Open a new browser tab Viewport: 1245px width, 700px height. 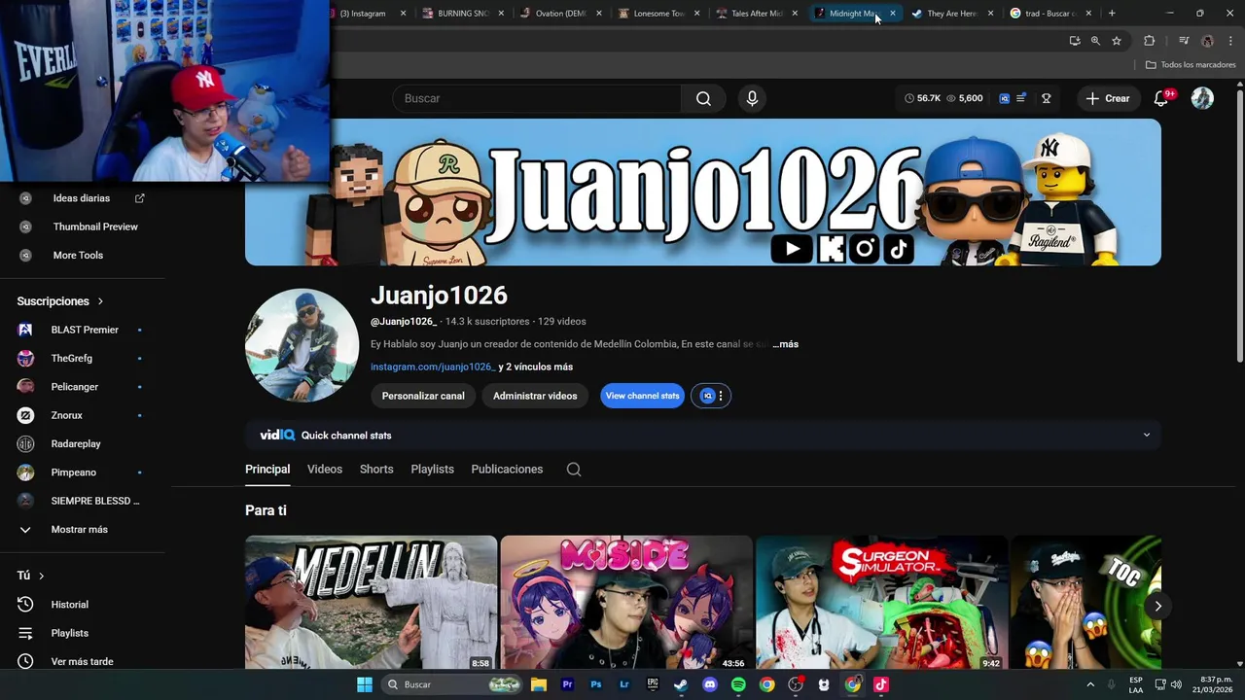point(1112,13)
